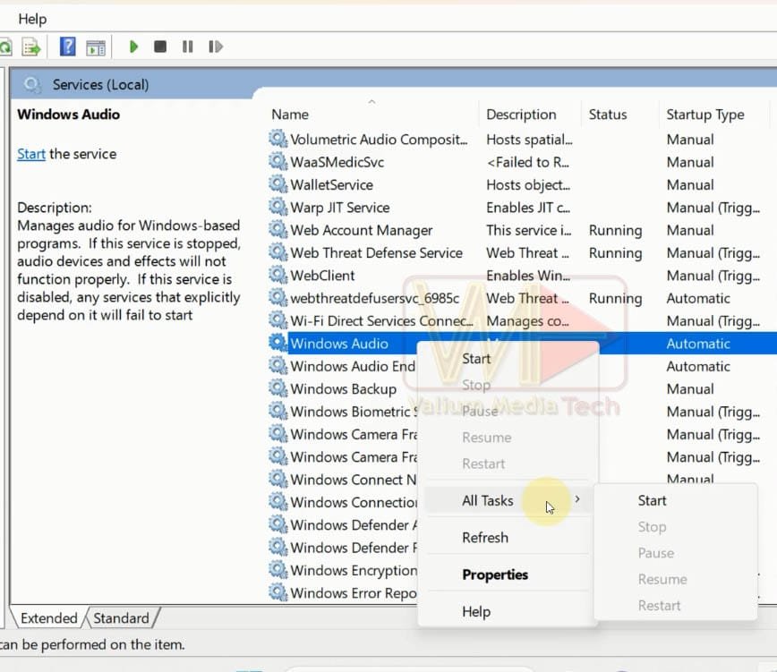Click Services (Local) header magnifier icon
Screen dimensions: 777x672
(32, 85)
